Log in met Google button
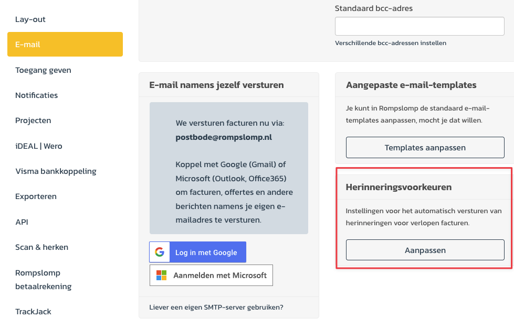This screenshot has height=319, width=514. click(x=197, y=252)
